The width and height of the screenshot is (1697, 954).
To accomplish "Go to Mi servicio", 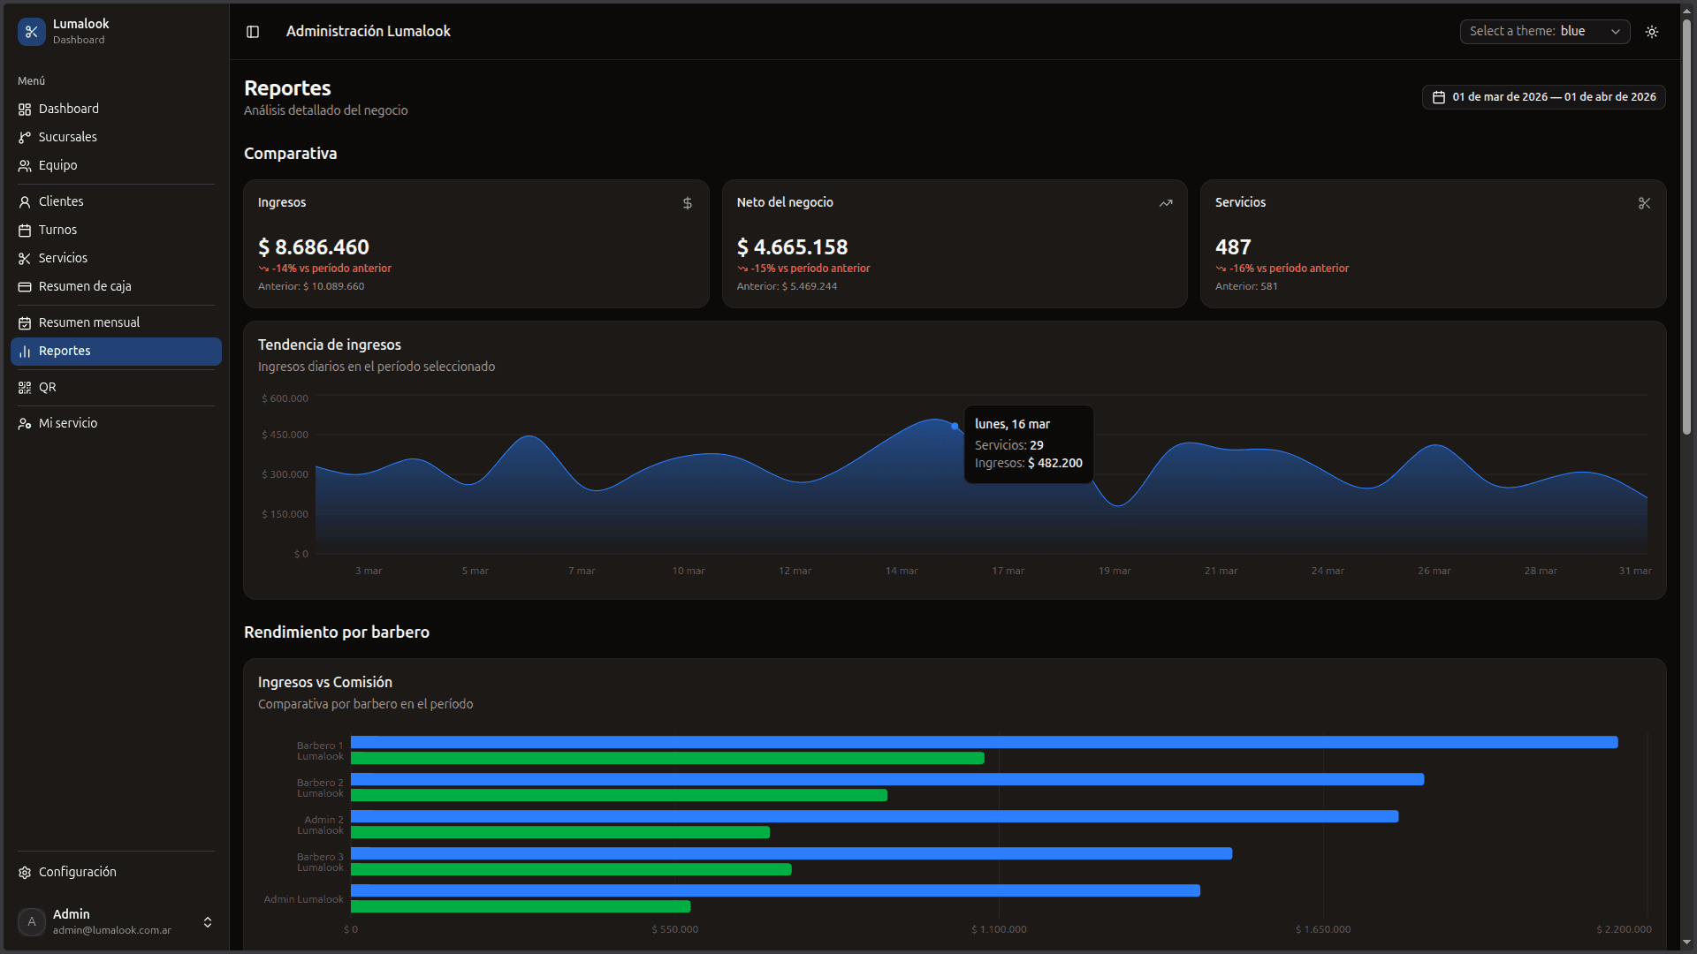I will coord(116,423).
